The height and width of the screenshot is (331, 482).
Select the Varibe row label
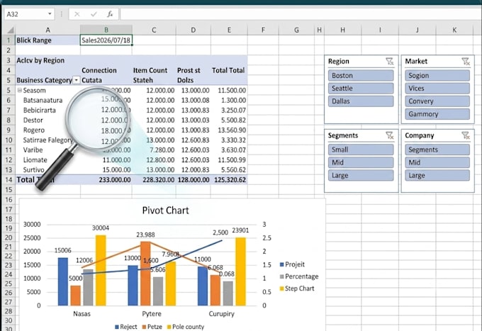pos(33,150)
